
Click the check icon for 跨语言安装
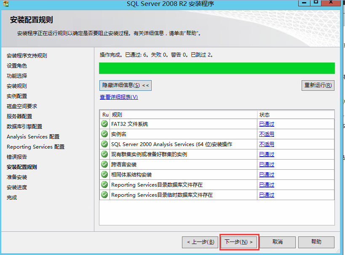coord(104,164)
